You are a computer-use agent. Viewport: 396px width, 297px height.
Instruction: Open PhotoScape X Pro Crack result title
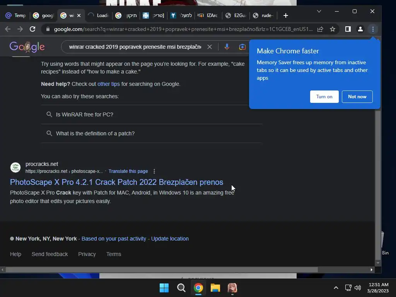116,182
